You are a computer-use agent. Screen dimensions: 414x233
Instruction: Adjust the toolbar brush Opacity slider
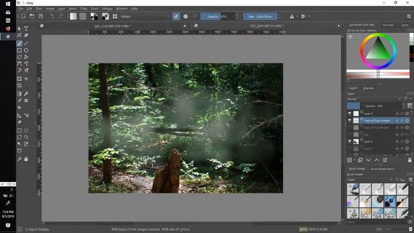pyautogui.click(x=217, y=16)
